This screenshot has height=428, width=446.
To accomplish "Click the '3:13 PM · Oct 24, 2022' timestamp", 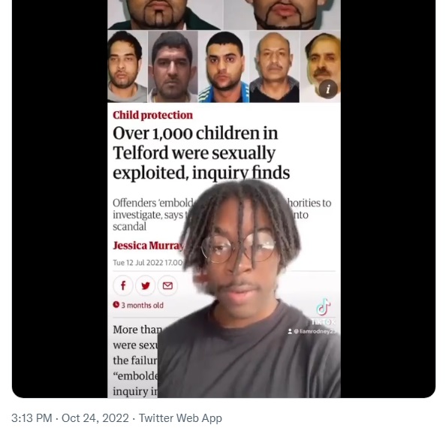I will pos(70,418).
